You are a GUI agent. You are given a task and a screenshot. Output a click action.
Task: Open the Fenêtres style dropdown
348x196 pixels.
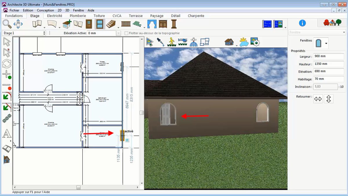coord(326,43)
